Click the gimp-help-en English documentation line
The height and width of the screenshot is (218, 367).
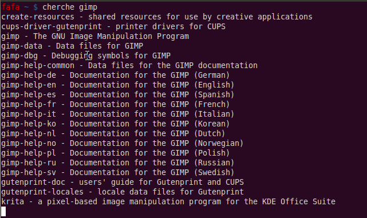pos(118,85)
